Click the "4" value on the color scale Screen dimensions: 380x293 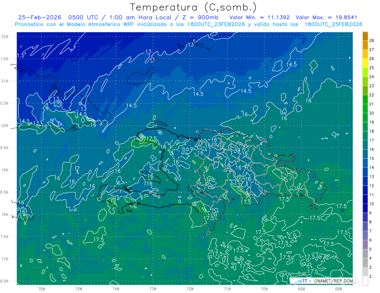(x=370, y=259)
